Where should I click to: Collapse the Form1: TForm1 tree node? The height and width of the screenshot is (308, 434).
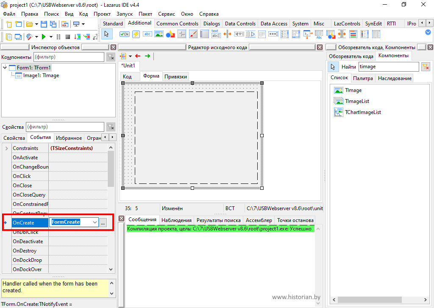coord(5,67)
